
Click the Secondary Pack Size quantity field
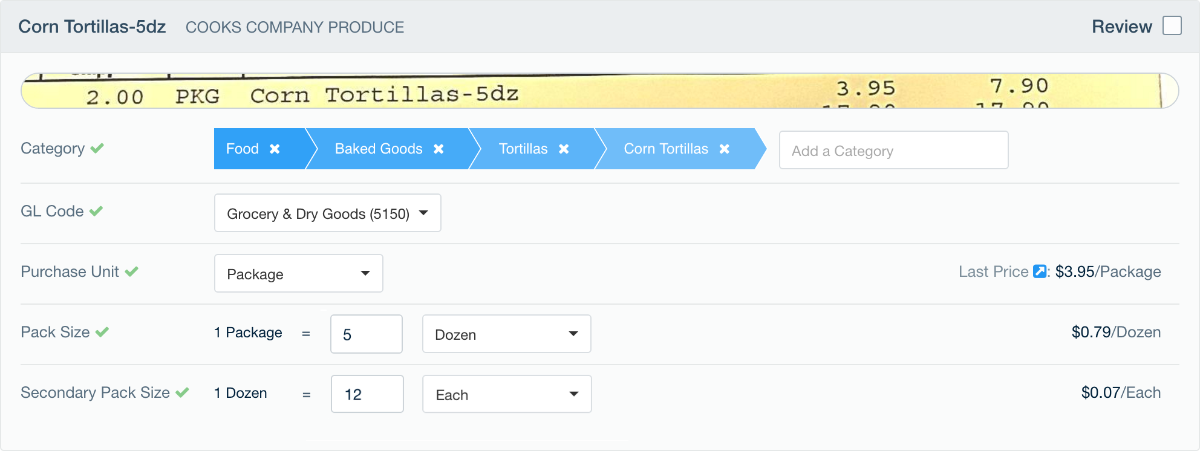pyautogui.click(x=367, y=394)
